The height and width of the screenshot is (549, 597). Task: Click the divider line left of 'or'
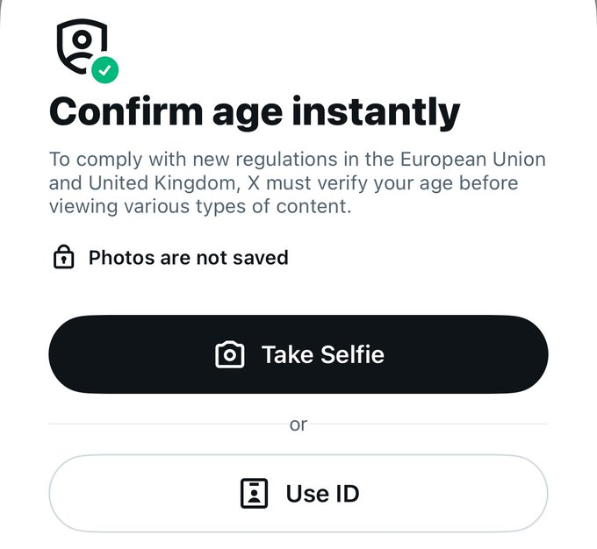coord(167,424)
